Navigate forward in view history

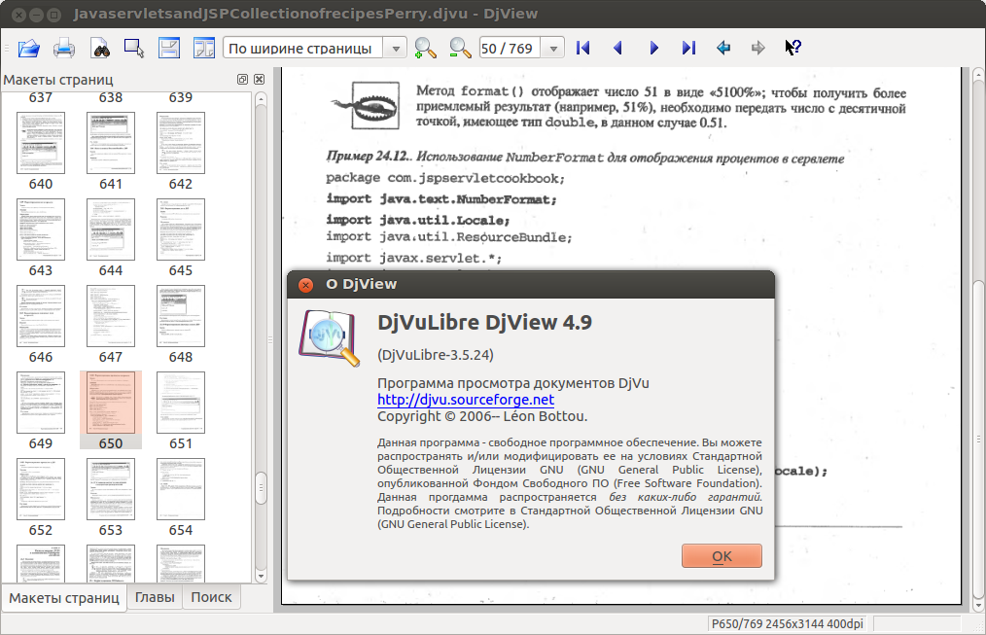pos(758,48)
